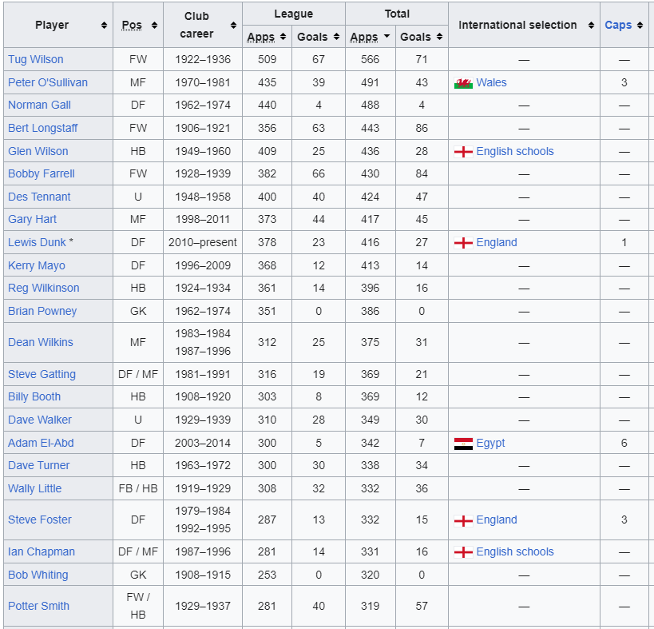Viewport: 654px width, 629px height.
Task: Open Bert Longstaff player link
Action: click(43, 128)
